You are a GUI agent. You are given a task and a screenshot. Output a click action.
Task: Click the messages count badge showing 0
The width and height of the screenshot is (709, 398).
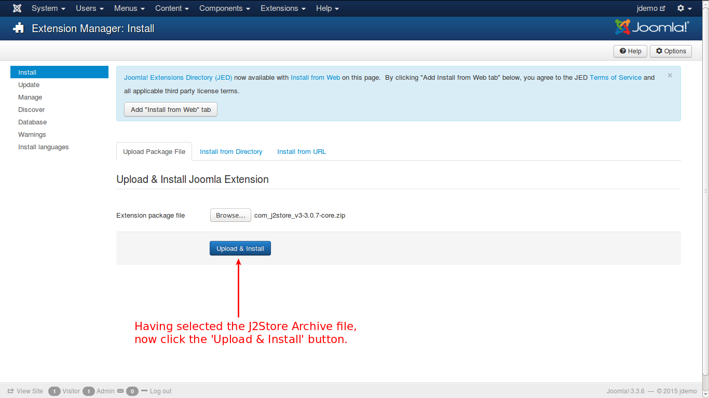pyautogui.click(x=132, y=391)
